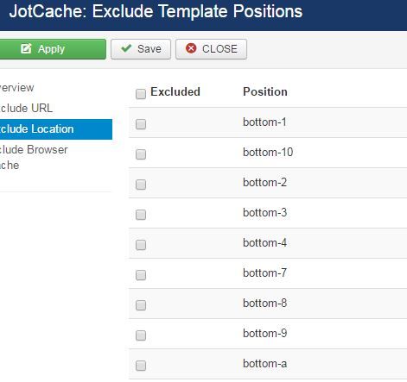This screenshot has width=407, height=382.
Task: Select the bottom-7 checkbox
Action: [141, 275]
